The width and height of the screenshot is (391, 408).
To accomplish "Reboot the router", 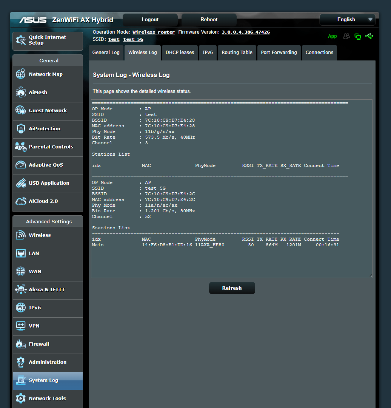I will (209, 20).
